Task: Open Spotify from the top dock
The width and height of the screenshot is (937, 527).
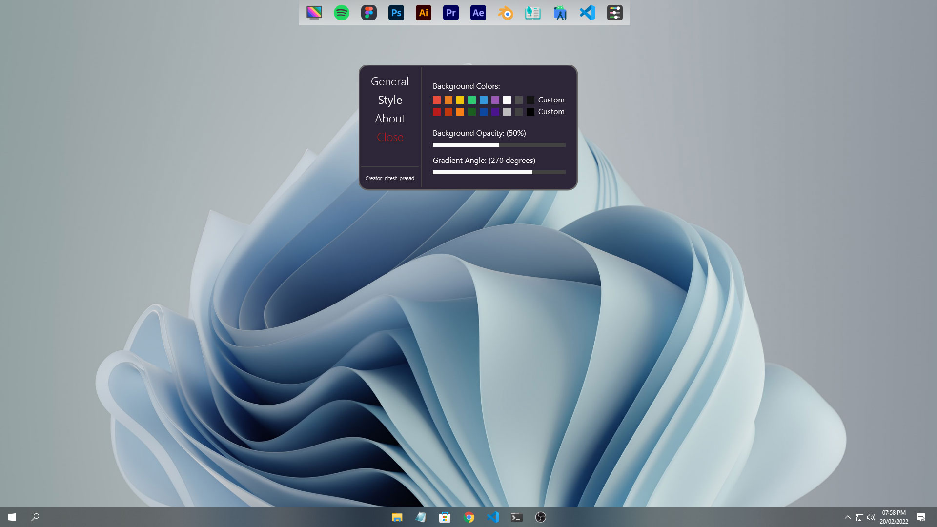Action: tap(342, 13)
